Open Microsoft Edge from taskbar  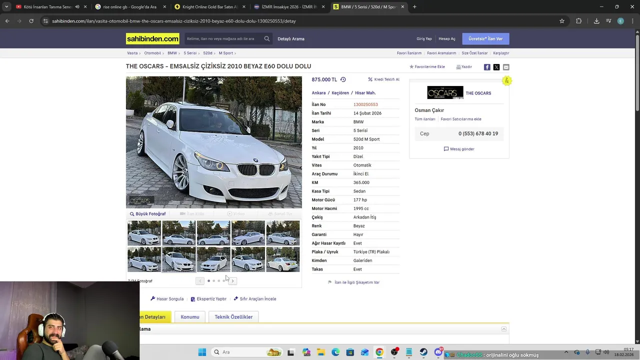pyautogui.click(x=335, y=352)
